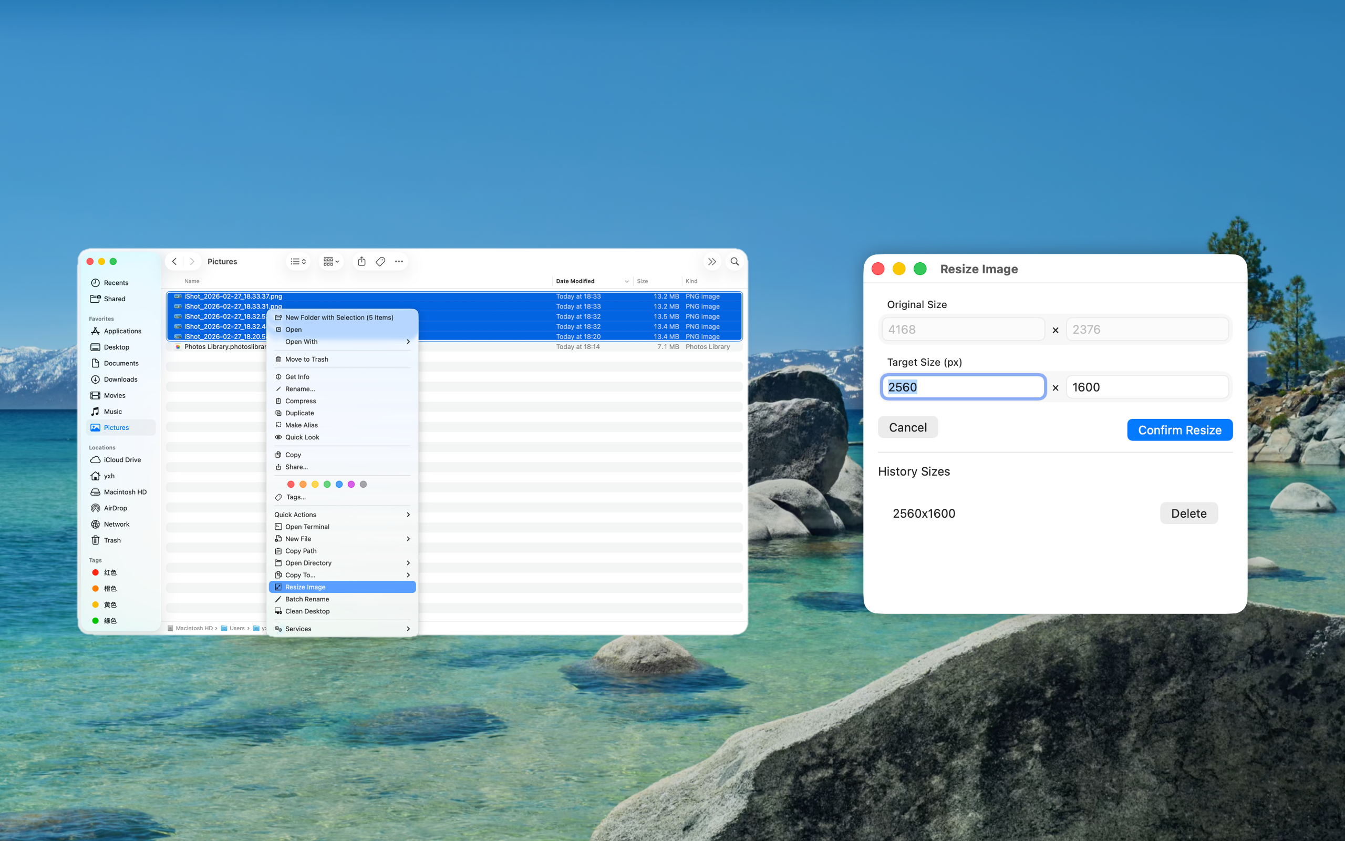Click the Share toolbar icon
This screenshot has height=841, width=1345.
(x=362, y=261)
